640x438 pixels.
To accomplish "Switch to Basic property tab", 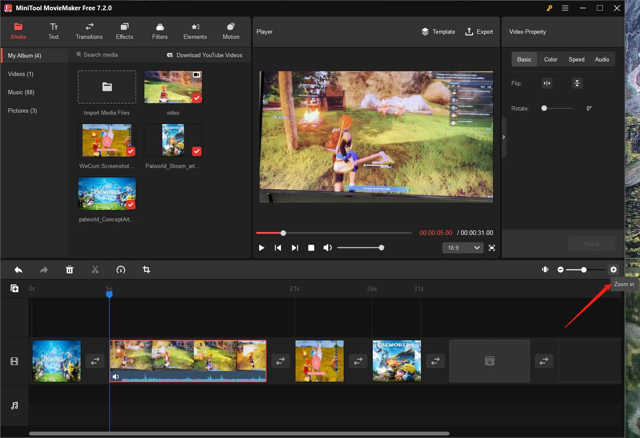I will click(524, 59).
